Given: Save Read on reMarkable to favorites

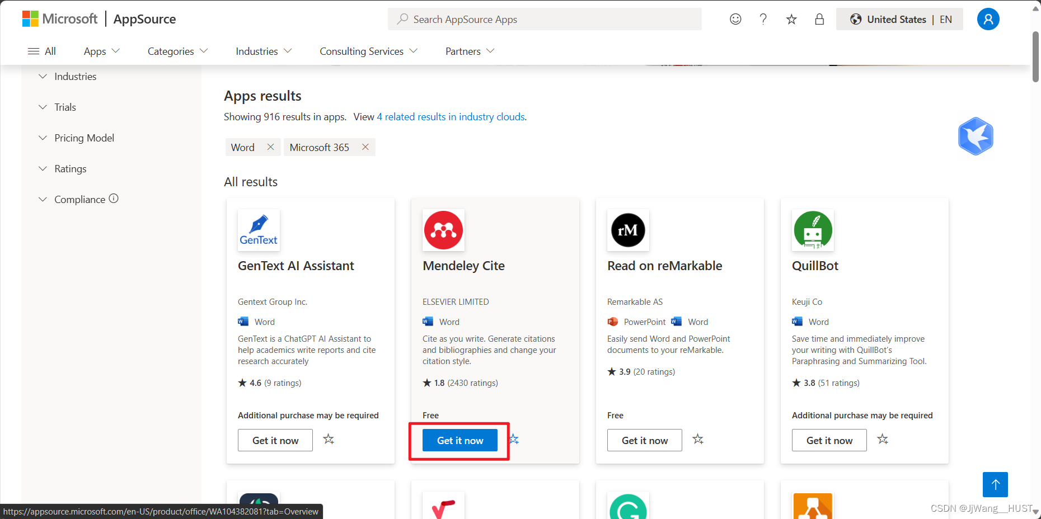Looking at the screenshot, I should pyautogui.click(x=698, y=440).
